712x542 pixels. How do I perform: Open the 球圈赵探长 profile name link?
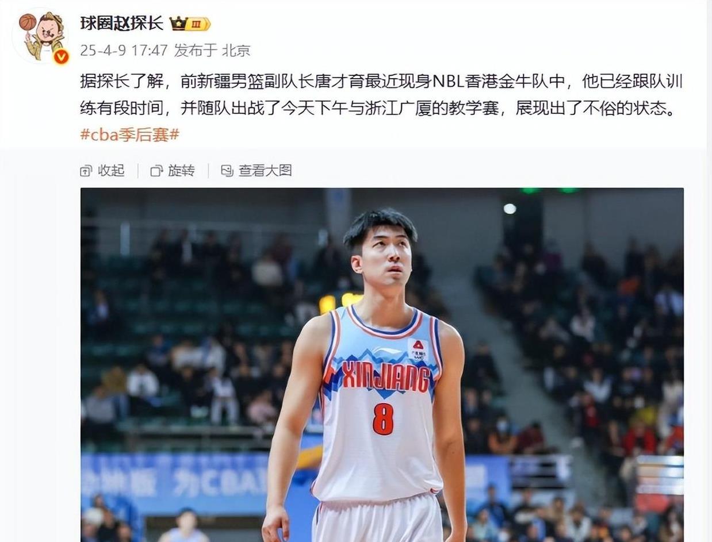click(x=123, y=24)
